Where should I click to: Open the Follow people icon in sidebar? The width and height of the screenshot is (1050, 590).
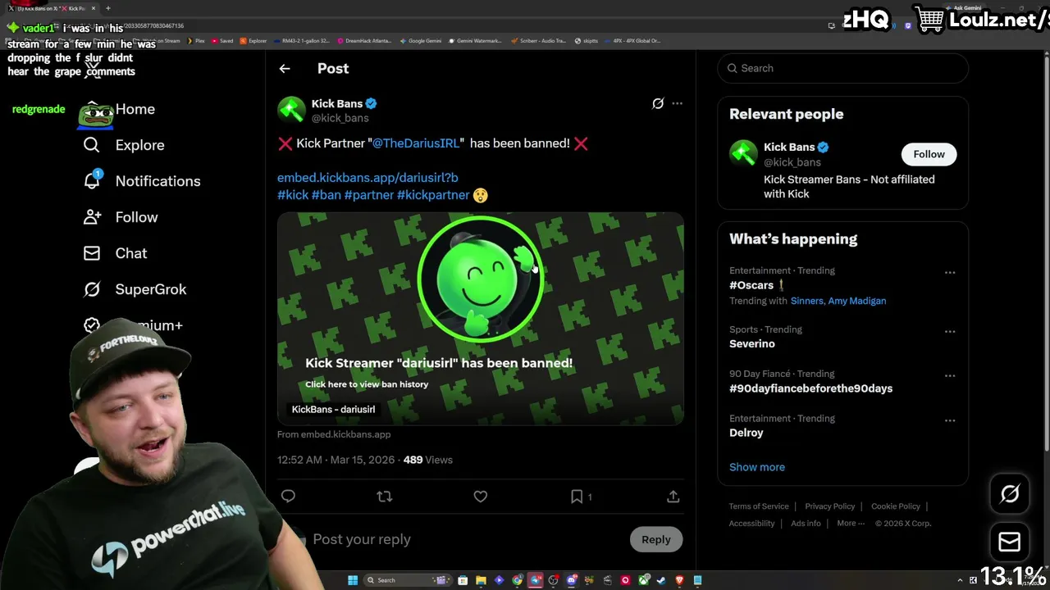[x=92, y=217]
